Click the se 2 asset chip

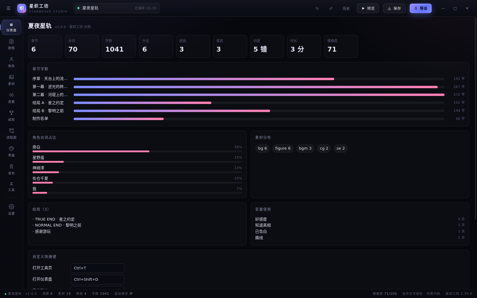click(x=340, y=148)
